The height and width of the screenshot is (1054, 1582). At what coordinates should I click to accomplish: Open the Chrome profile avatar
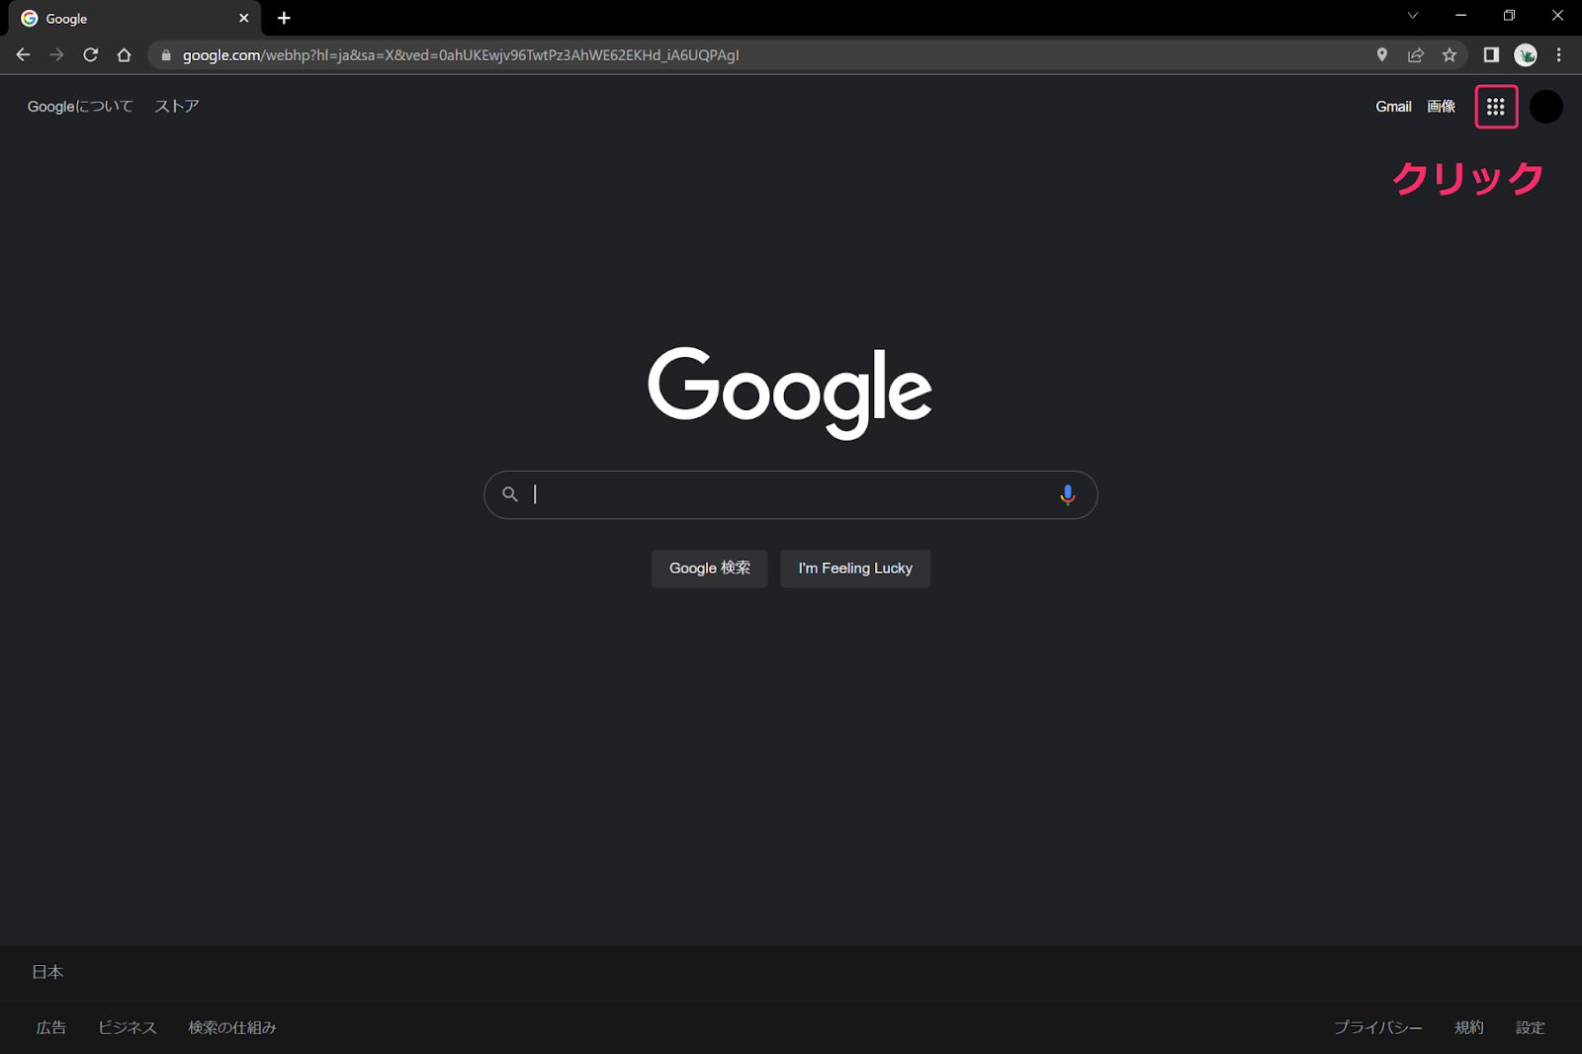pyautogui.click(x=1526, y=55)
